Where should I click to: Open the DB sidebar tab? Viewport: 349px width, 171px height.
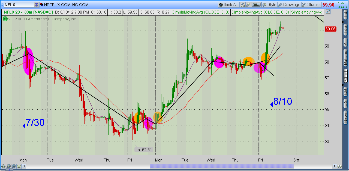(345, 92)
